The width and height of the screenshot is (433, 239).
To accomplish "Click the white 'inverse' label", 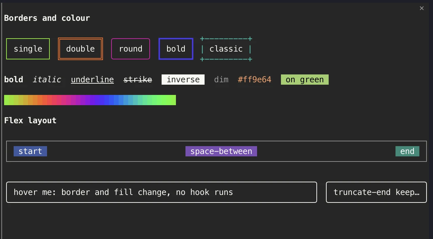I will tap(183, 80).
